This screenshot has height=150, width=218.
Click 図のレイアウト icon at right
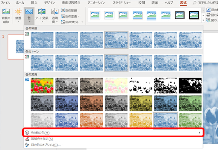208,20
